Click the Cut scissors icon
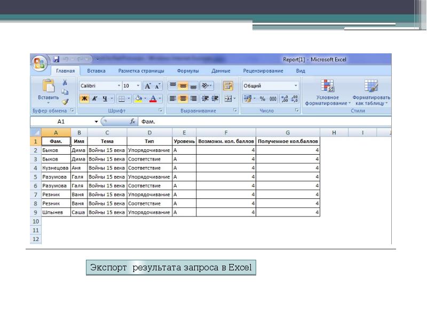The width and height of the screenshot is (427, 320). click(x=65, y=82)
